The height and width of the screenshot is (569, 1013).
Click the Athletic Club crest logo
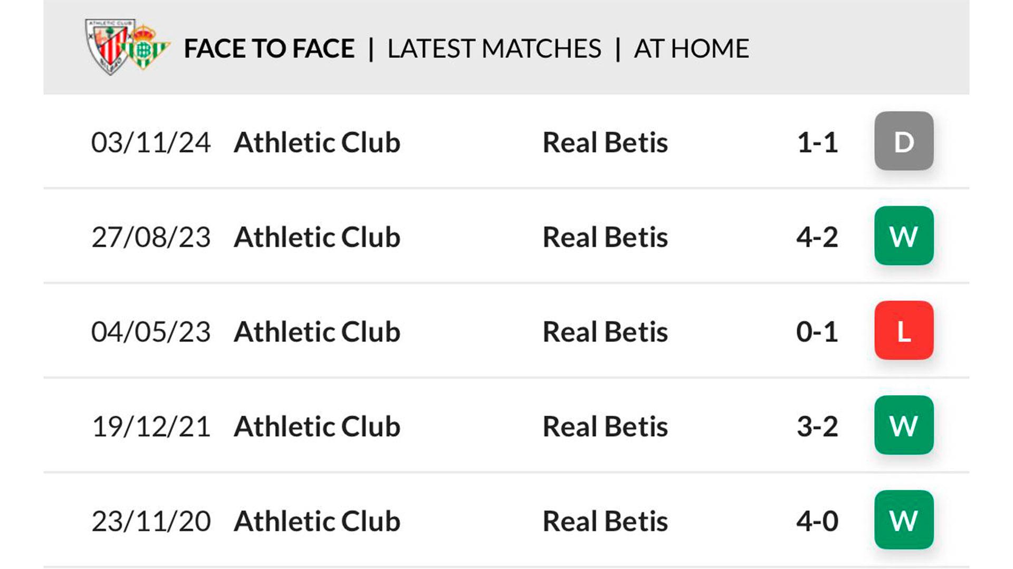[x=108, y=46]
